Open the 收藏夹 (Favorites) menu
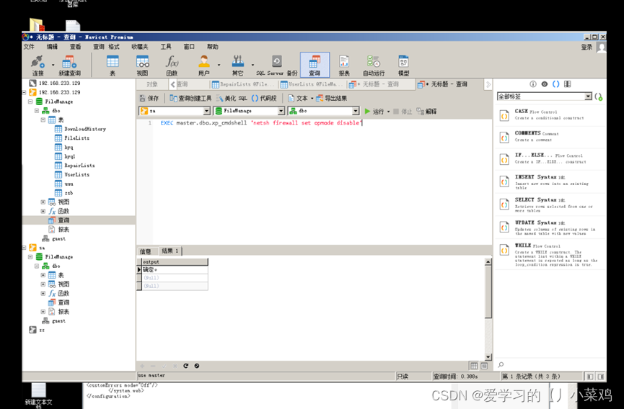Screen dimensions: 624x409 pos(140,47)
